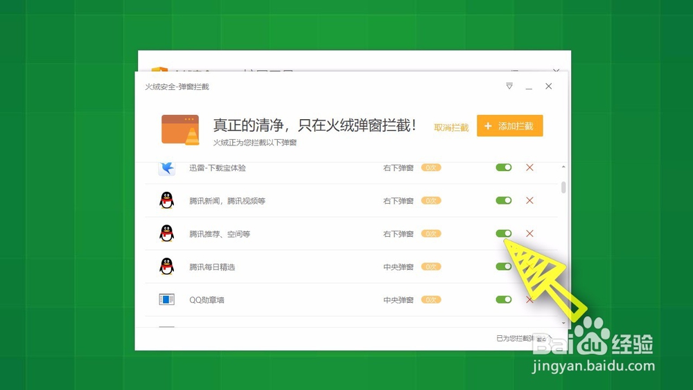The width and height of the screenshot is (693, 390).
Task: Select the 迅雷-下载宝体验 row text
Action: [218, 168]
